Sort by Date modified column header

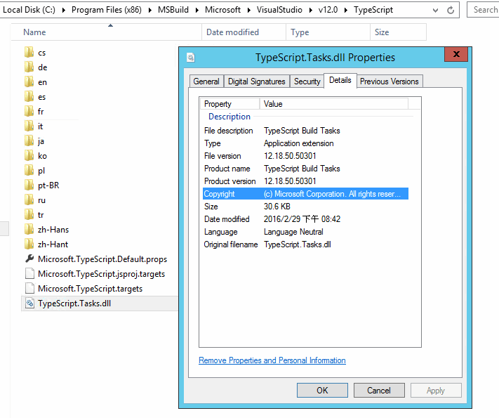coord(244,32)
